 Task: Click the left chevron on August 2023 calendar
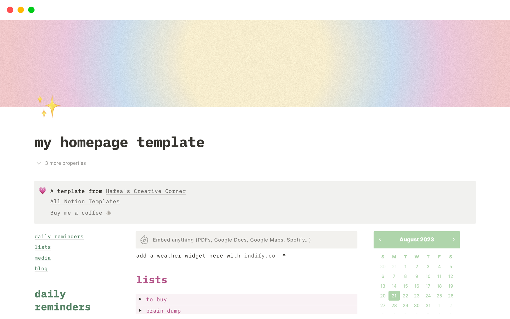pos(380,239)
